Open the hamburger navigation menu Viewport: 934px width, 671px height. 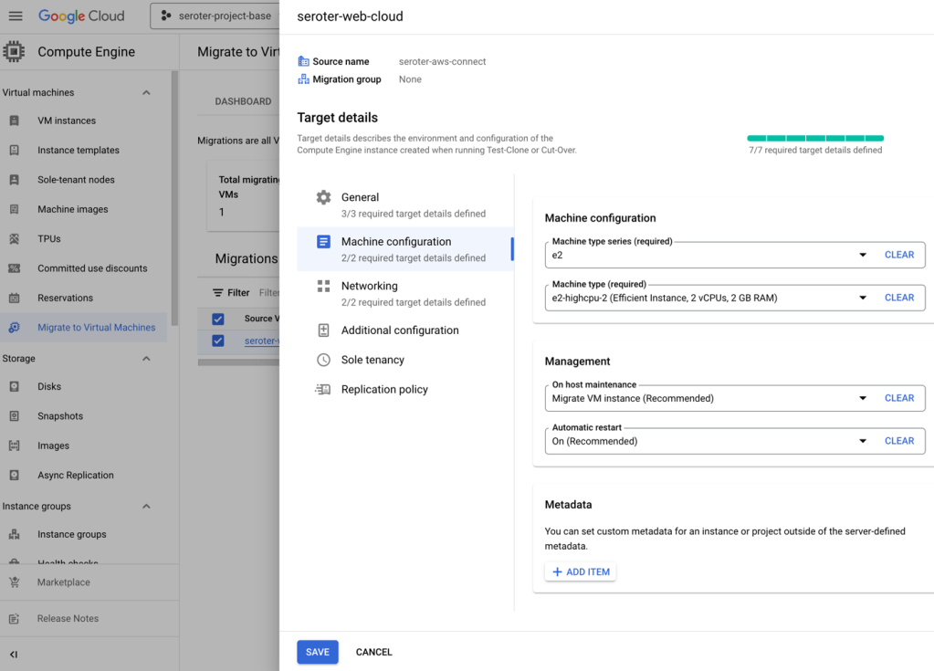16,16
